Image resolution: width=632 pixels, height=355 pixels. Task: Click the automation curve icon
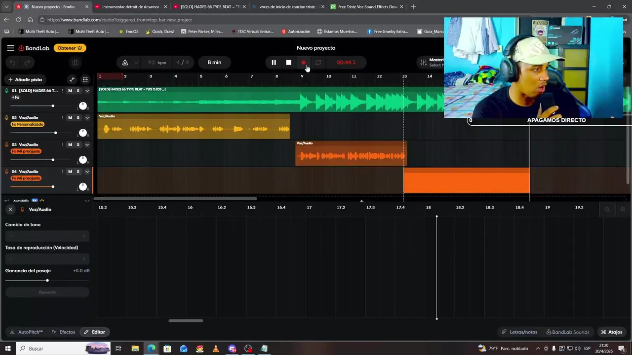click(72, 79)
